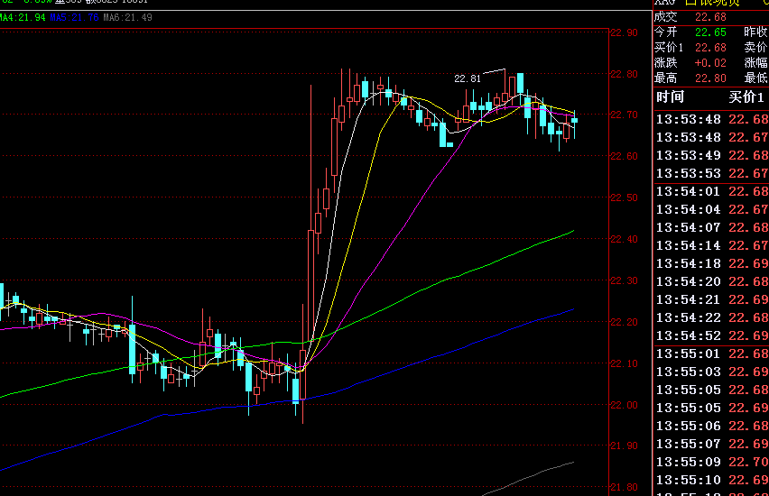Click the 22.10 price axis label
Screen dimensions: 769x496
[624, 363]
